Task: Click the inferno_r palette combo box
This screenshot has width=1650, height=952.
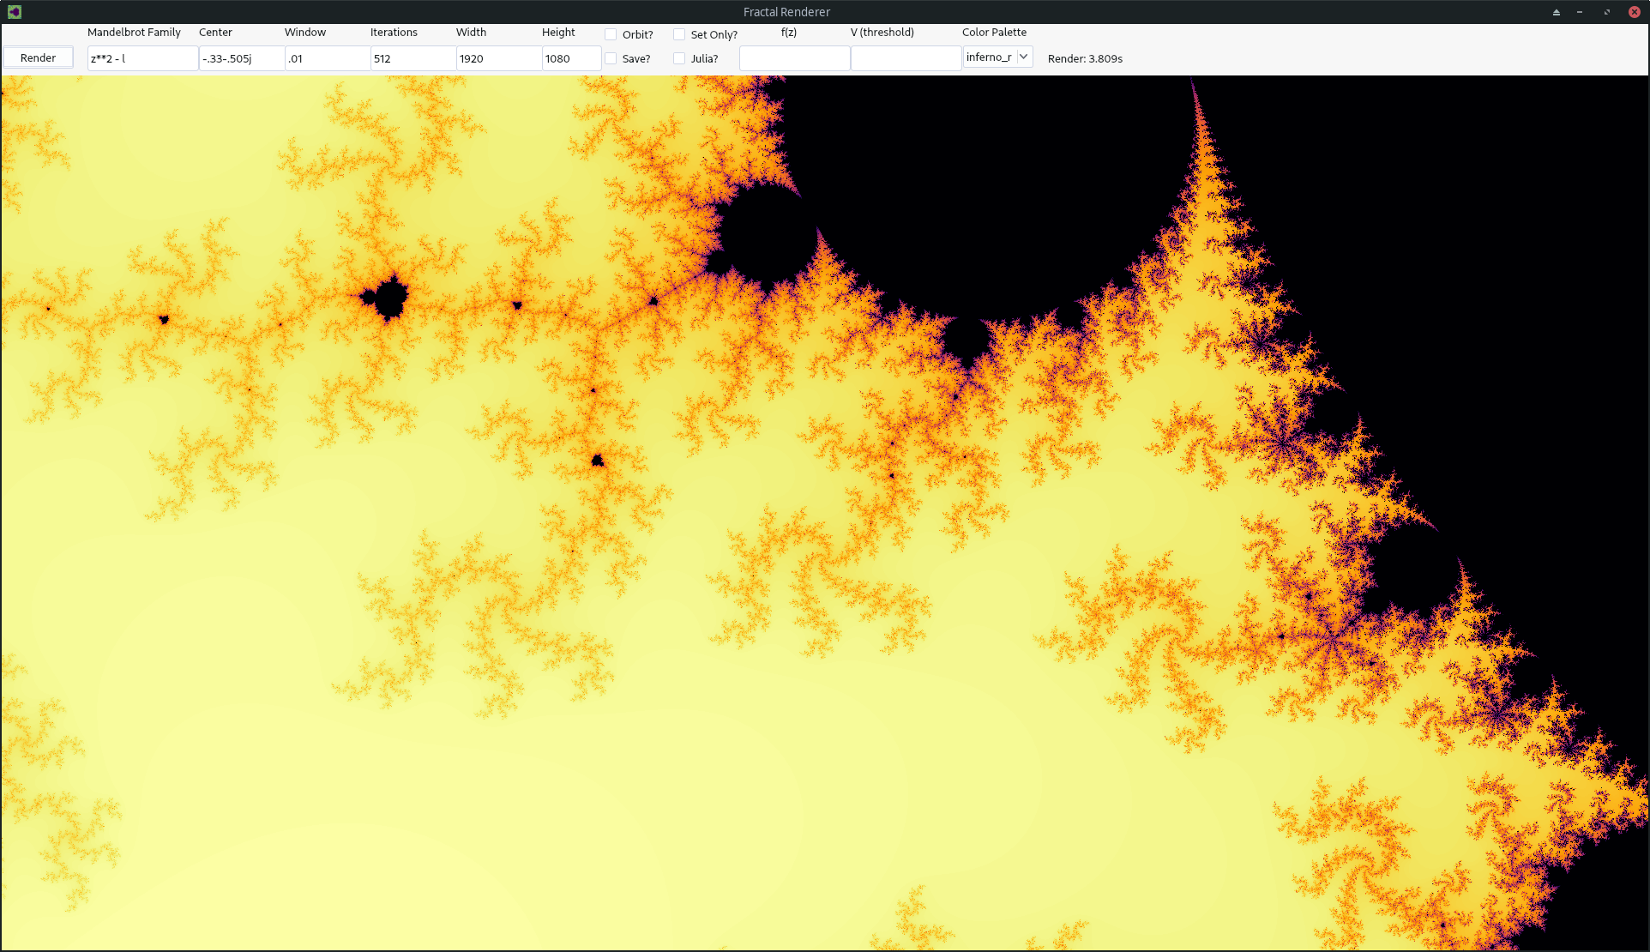Action: 989,57
